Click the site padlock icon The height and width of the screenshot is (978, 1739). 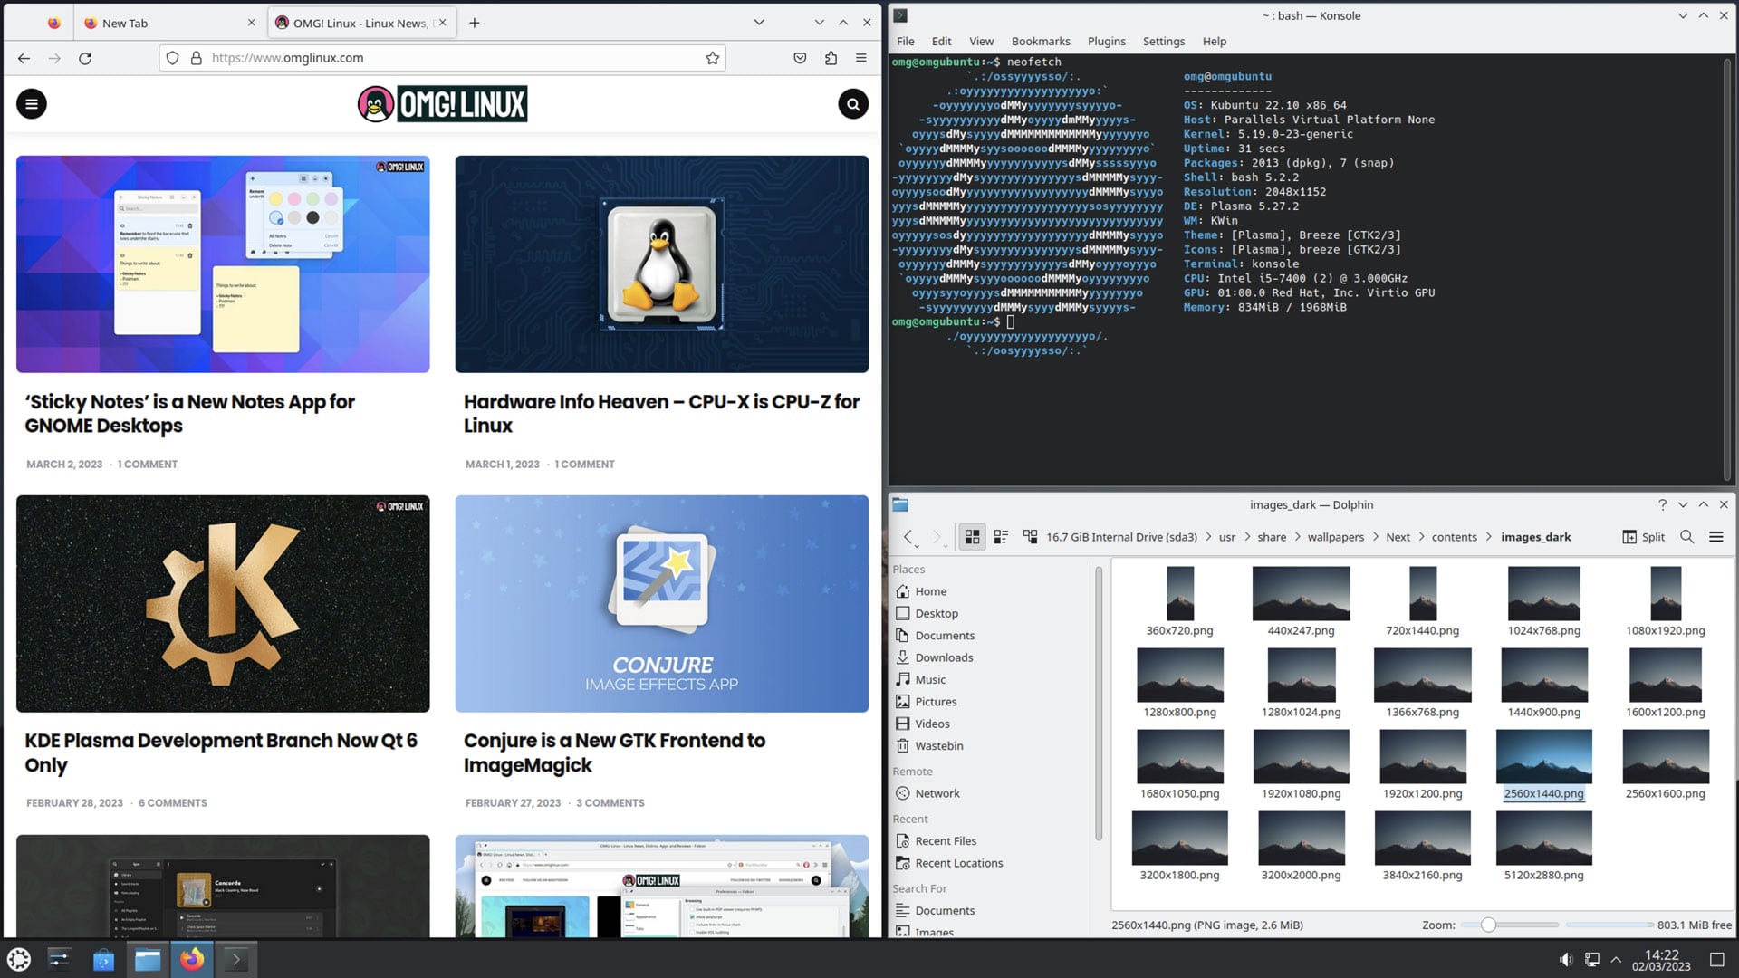(x=196, y=58)
